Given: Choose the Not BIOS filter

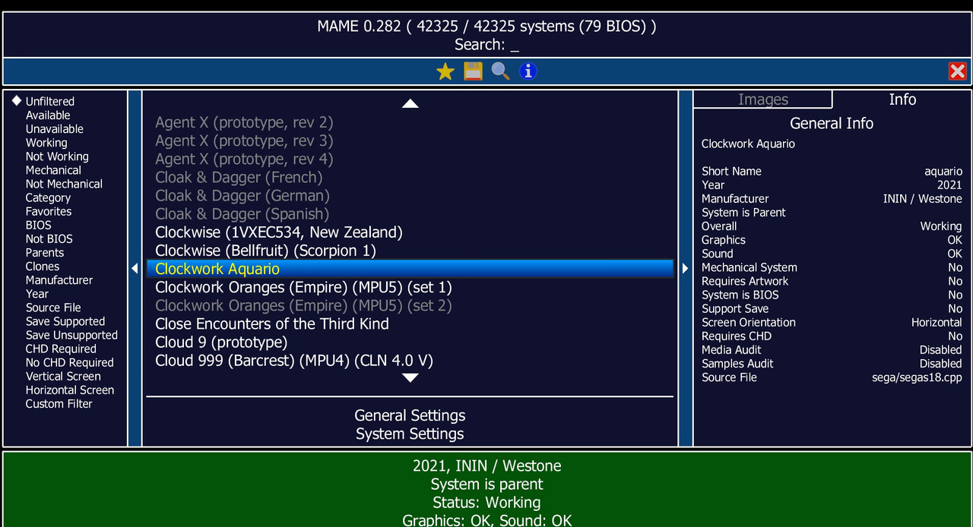Looking at the screenshot, I should coord(49,238).
